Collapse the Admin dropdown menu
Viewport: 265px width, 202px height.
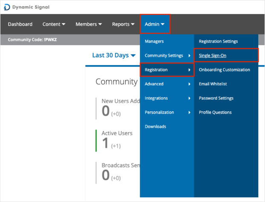click(x=155, y=24)
